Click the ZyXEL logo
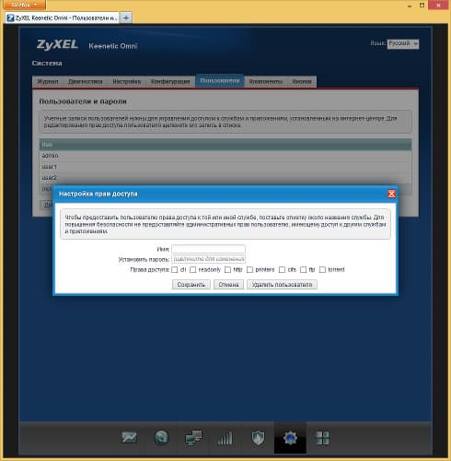 57,45
